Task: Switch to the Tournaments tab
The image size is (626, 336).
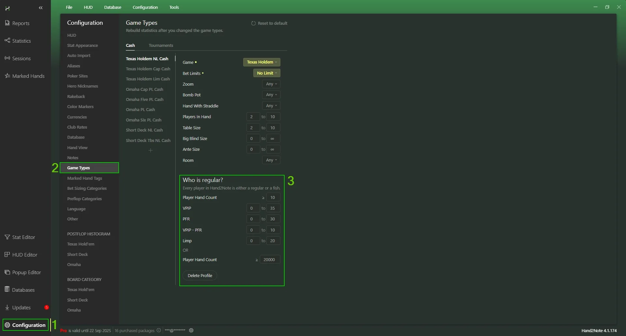Action: click(x=161, y=46)
